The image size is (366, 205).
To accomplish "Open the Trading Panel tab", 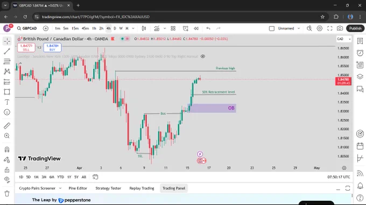I will 174,188.
